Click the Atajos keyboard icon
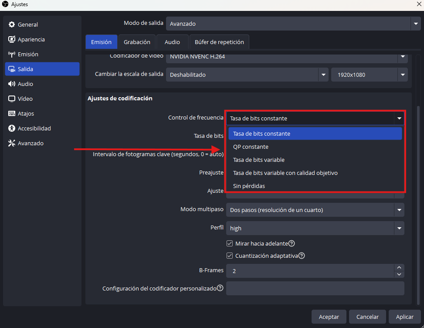The width and height of the screenshot is (424, 328). [x=12, y=114]
